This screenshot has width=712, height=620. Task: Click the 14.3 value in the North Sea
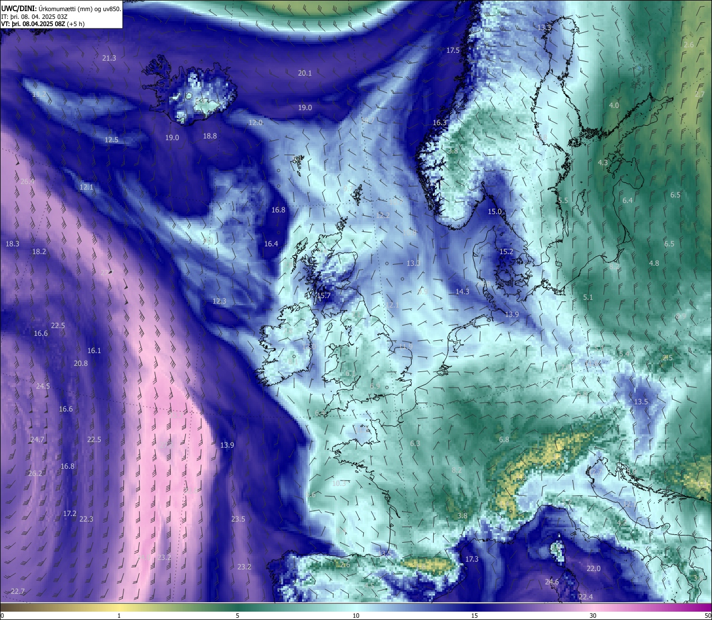click(x=462, y=291)
